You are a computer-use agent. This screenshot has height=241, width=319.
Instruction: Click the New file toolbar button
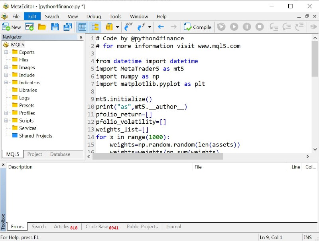(x=12, y=27)
